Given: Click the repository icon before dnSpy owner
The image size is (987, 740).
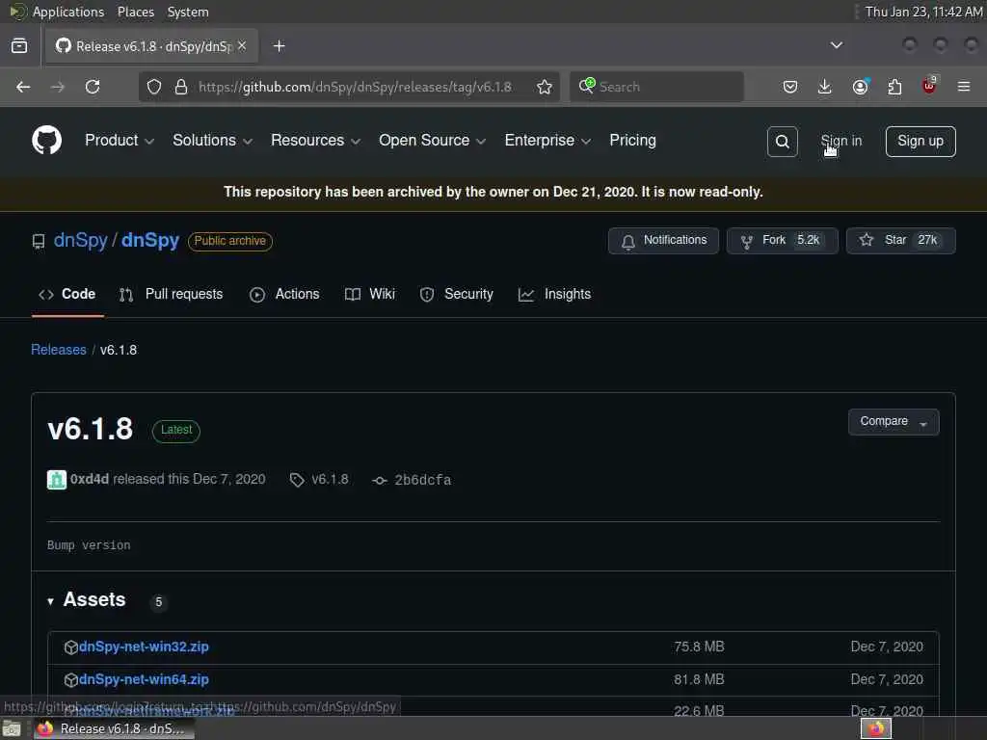Looking at the screenshot, I should click(x=39, y=242).
